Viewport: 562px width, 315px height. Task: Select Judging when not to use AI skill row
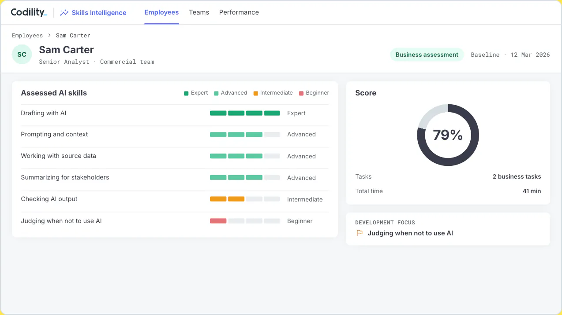point(175,221)
